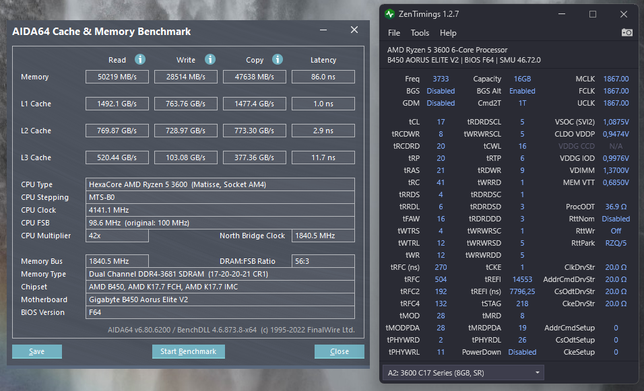Click the Close button at bottom of AIDA64
This screenshot has height=391, width=644.
tap(340, 351)
